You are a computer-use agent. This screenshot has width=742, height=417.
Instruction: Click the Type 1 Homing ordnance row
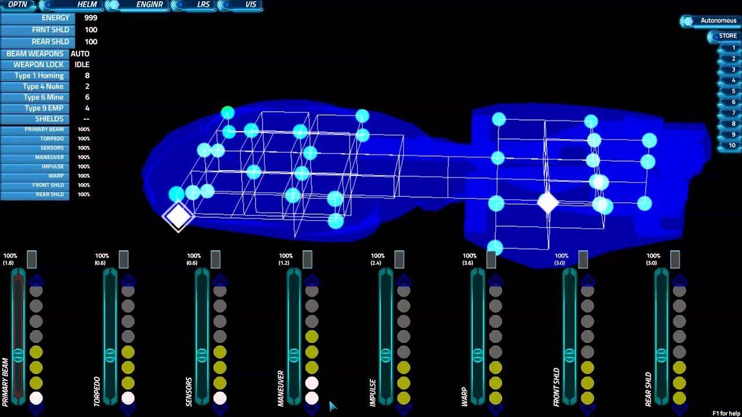point(46,76)
